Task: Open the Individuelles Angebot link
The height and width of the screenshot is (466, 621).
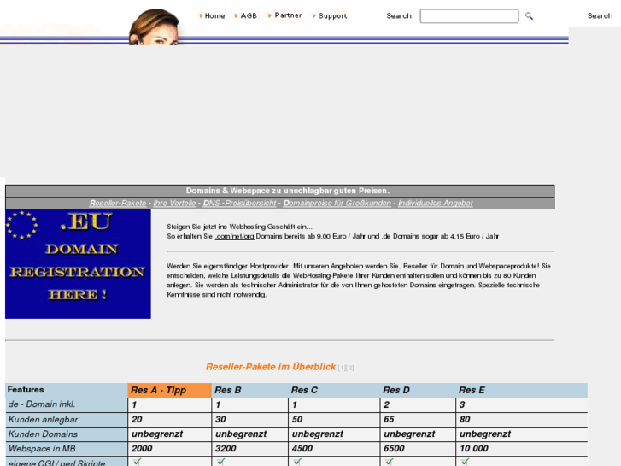Action: [x=436, y=203]
